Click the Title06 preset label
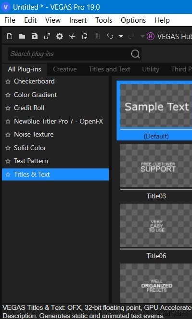This screenshot has width=192, height=319. tap(156, 256)
